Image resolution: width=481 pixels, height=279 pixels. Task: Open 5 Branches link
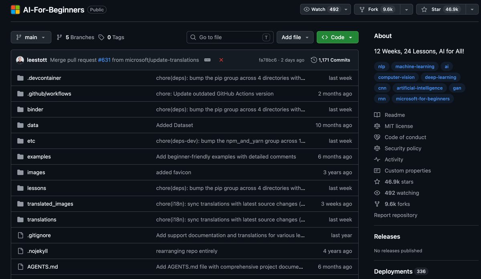tap(75, 37)
